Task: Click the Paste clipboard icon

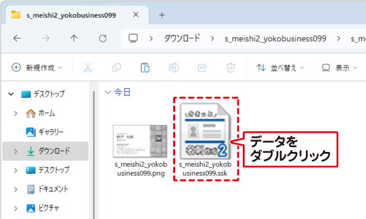Action: point(145,68)
